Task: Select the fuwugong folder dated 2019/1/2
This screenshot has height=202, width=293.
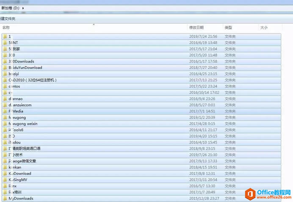Action: pos(17,117)
